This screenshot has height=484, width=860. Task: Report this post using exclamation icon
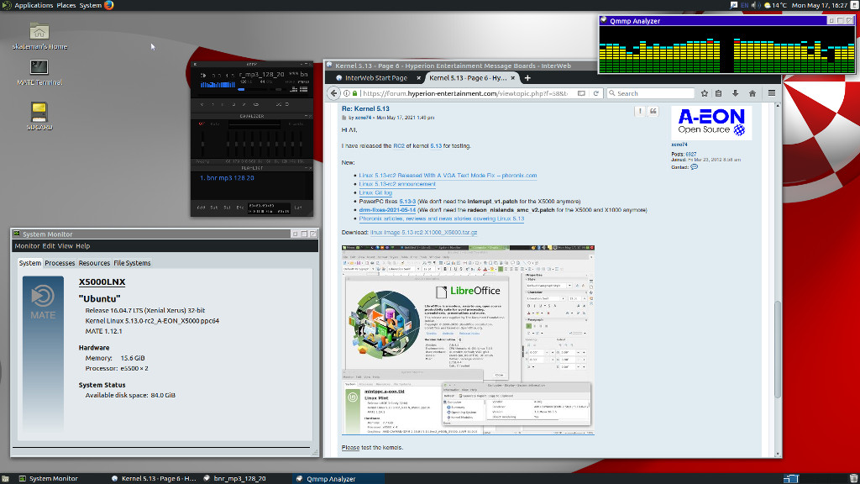[639, 112]
